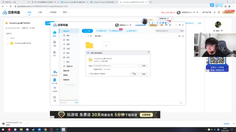Open settings gear in client title bar

[170, 25]
